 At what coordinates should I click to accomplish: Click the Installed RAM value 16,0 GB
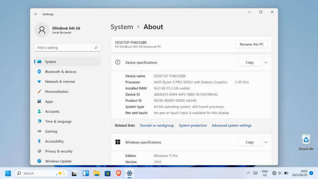172,88
